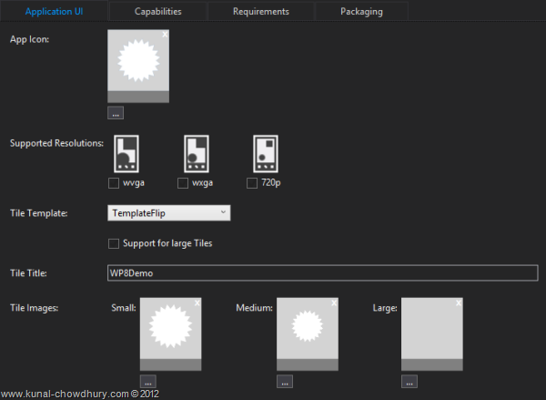
Task: Select the Medium tile image preview
Action: pyautogui.click(x=308, y=334)
